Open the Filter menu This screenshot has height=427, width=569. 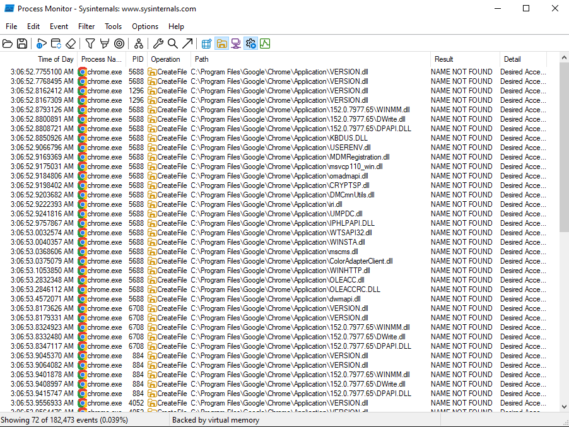click(86, 26)
